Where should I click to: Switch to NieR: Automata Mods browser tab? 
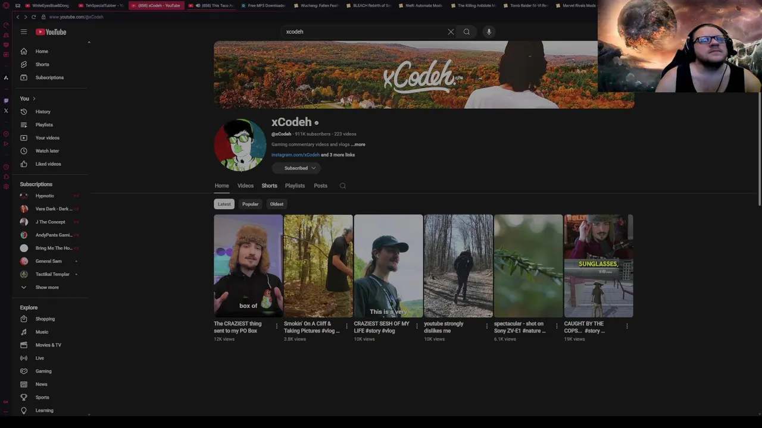[420, 5]
